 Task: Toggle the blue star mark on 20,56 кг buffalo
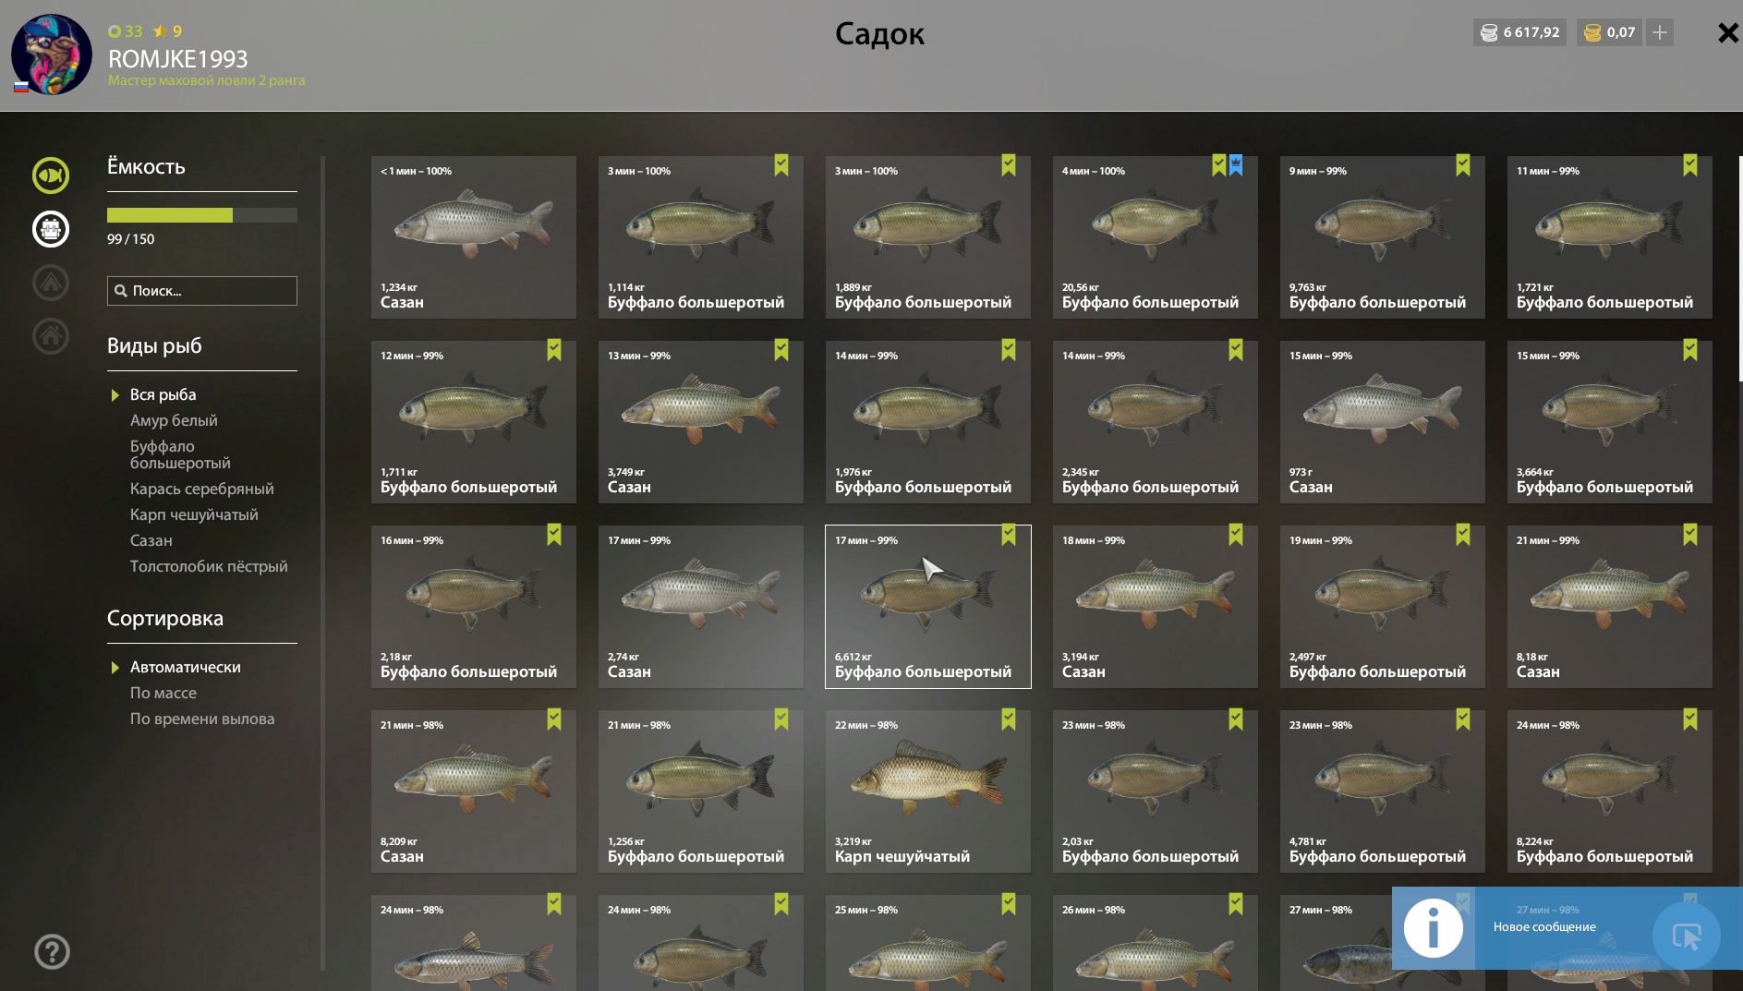tap(1236, 165)
